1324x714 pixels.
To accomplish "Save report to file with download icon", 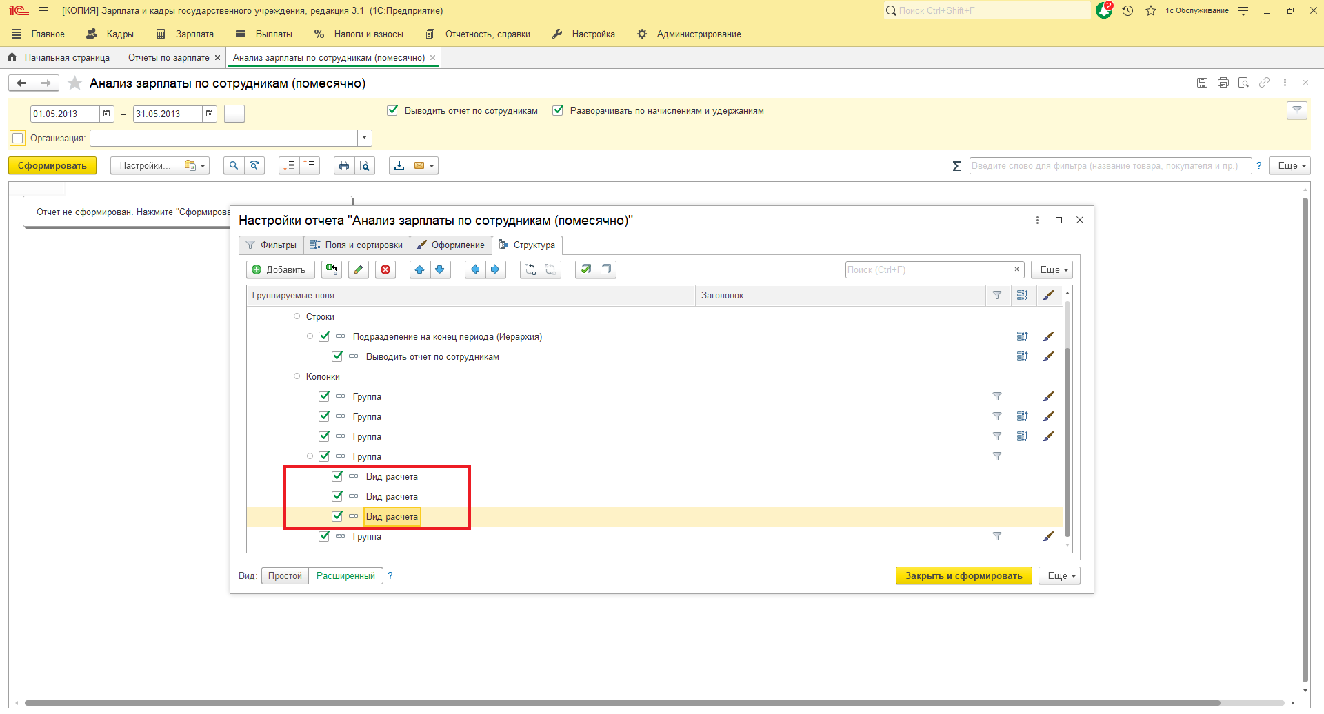I will coord(399,165).
